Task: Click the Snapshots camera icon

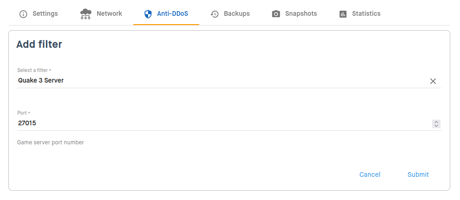Action: coord(276,14)
